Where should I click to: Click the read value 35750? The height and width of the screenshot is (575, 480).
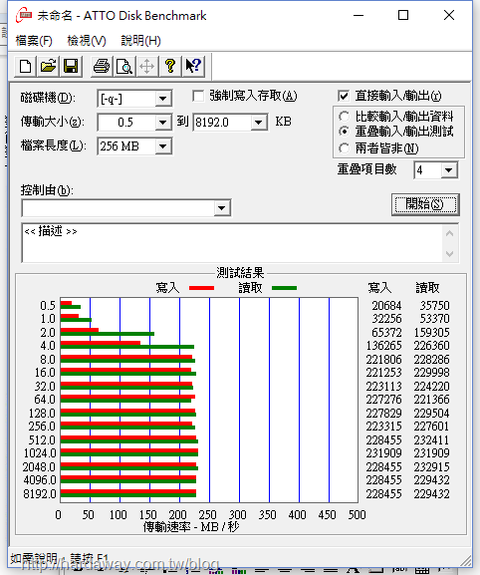coord(434,306)
